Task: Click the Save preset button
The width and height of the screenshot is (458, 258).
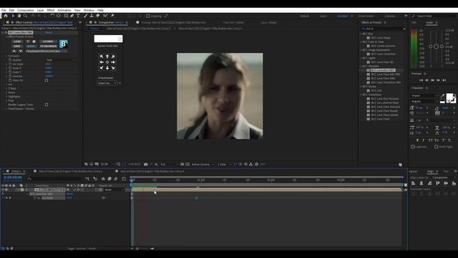Action: pos(17,46)
